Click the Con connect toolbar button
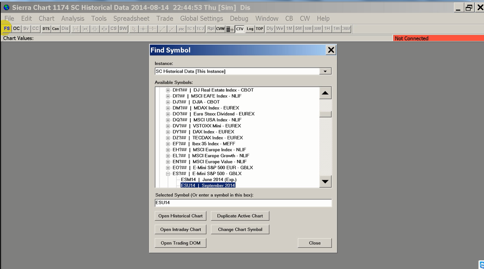The height and width of the screenshot is (269, 484). 55,29
